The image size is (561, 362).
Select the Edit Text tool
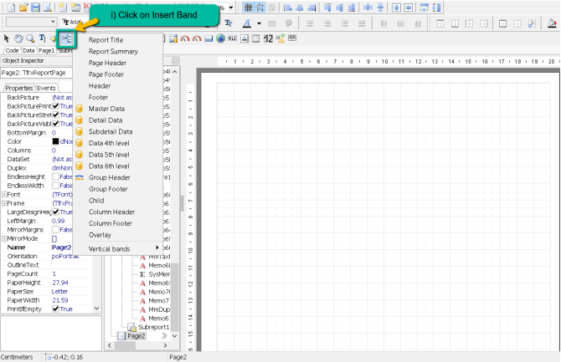42,38
